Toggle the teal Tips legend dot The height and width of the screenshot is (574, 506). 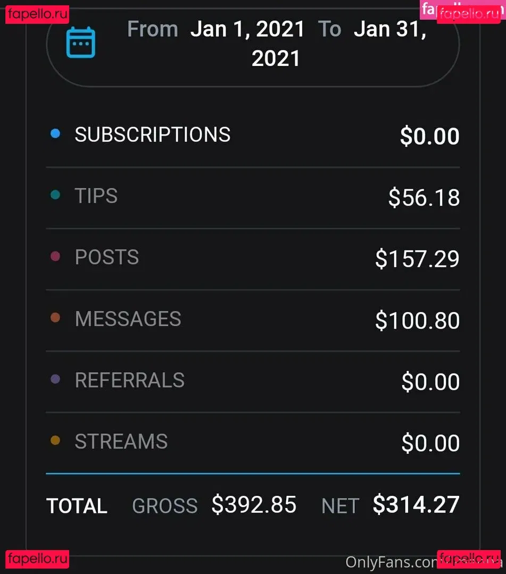55,195
